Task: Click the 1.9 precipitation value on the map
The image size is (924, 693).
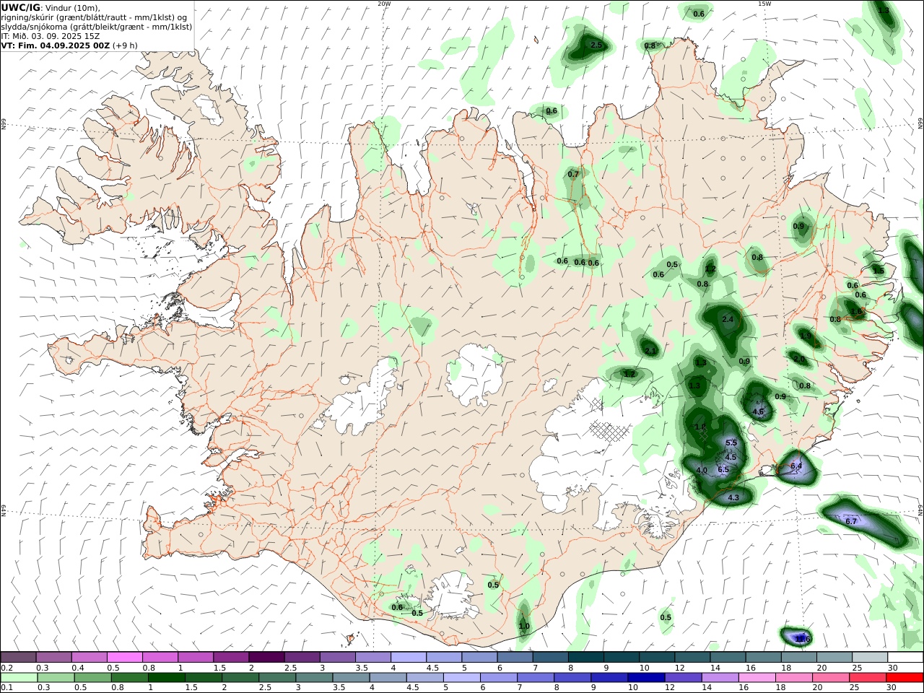Action: [806, 335]
